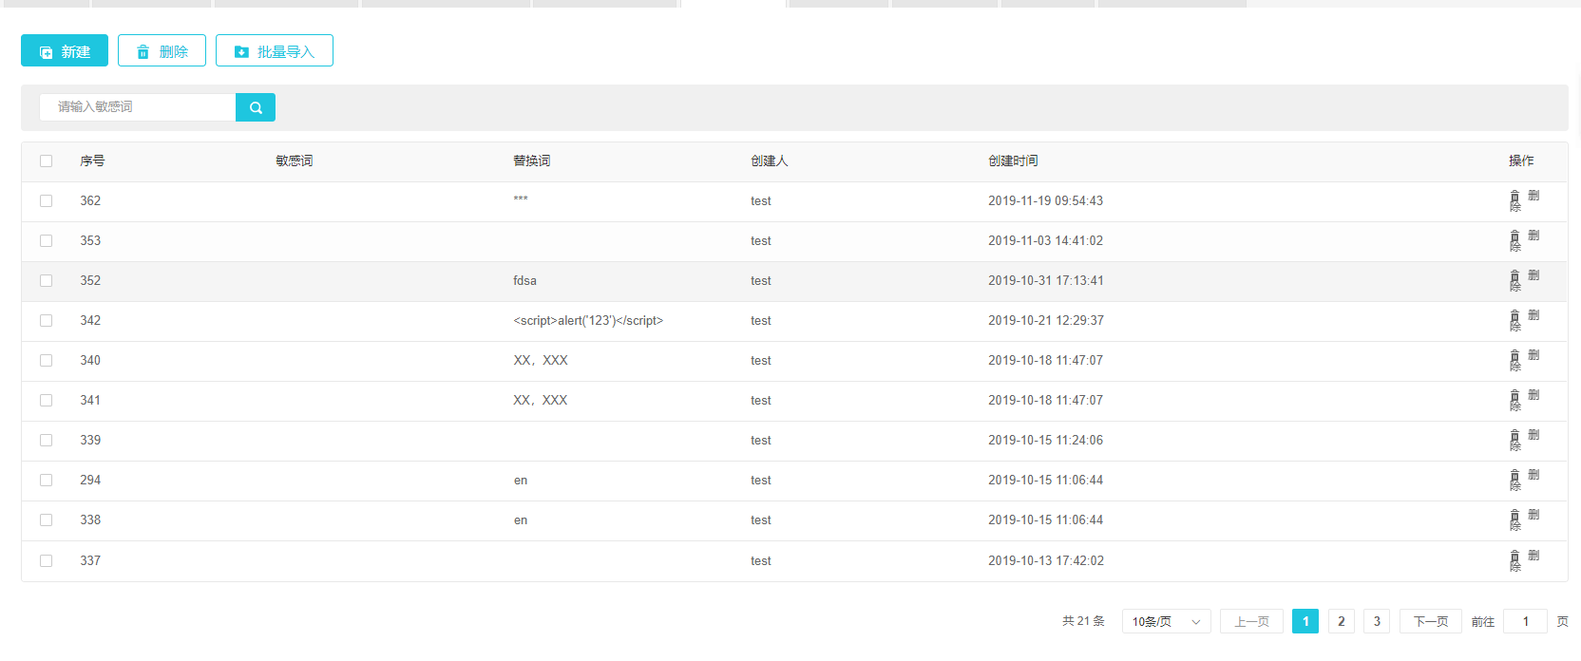Click delete icon for row 337
This screenshot has width=1581, height=661.
pyautogui.click(x=1514, y=559)
